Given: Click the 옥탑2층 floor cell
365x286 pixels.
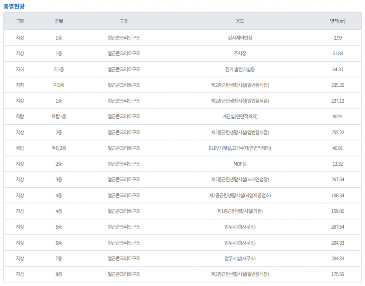Looking at the screenshot, I should 59,148.
